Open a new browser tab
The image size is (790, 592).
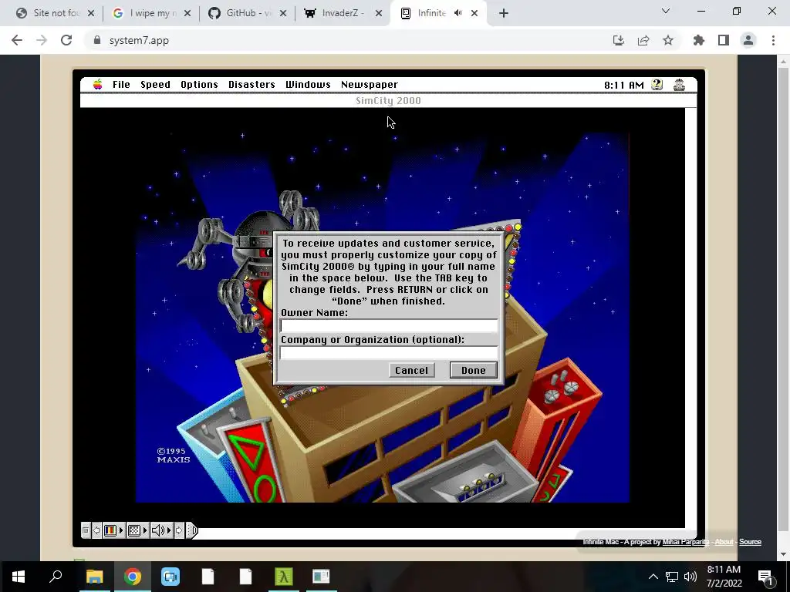point(503,13)
